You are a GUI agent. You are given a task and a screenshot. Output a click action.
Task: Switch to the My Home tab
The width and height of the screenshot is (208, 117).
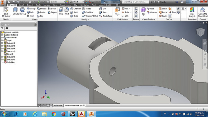pos(58,106)
